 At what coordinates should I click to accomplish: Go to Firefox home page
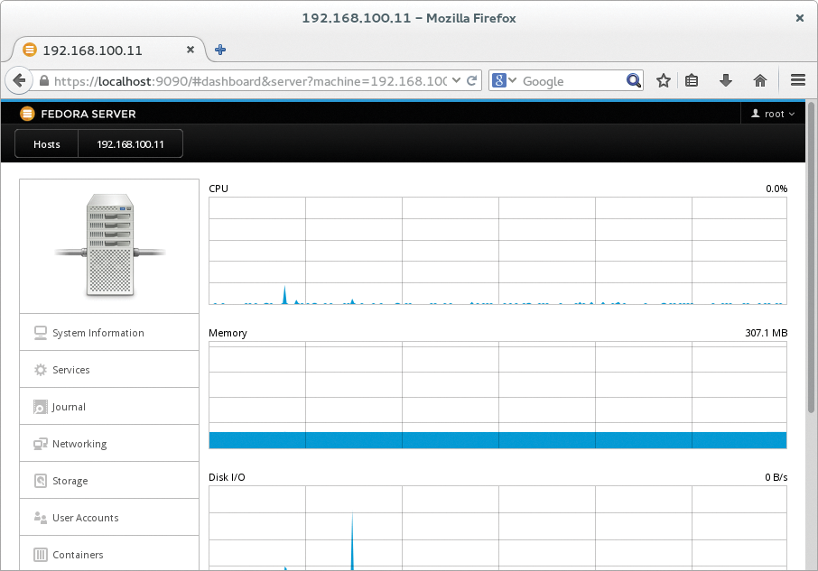click(x=760, y=80)
